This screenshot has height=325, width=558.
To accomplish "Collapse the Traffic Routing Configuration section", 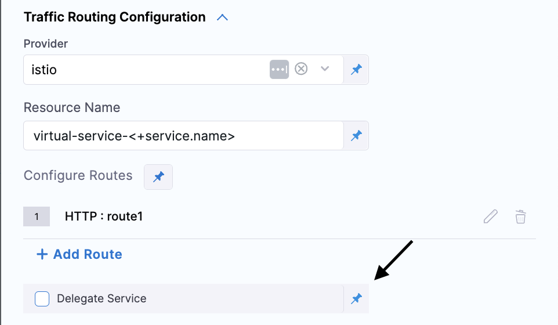I will pos(222,17).
